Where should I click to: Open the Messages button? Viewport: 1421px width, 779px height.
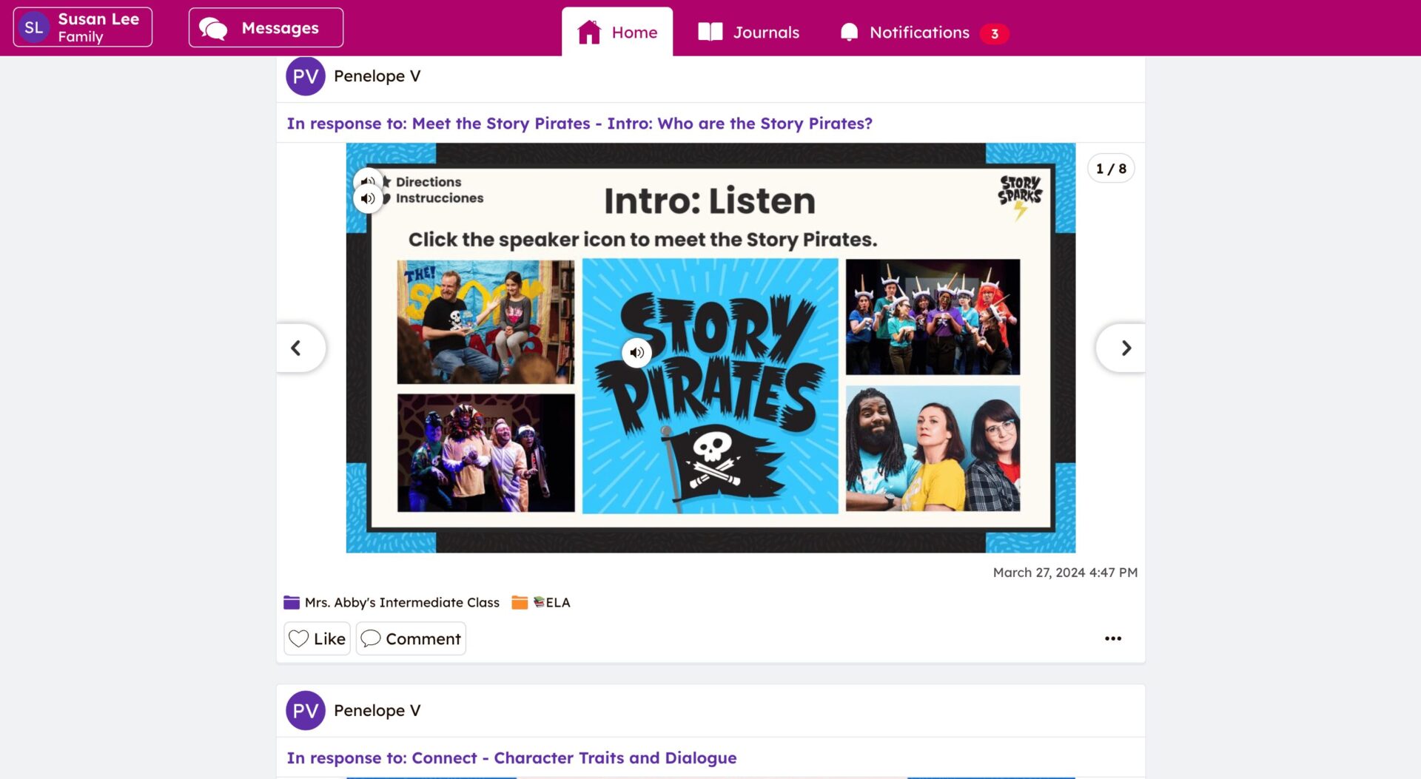pos(266,27)
